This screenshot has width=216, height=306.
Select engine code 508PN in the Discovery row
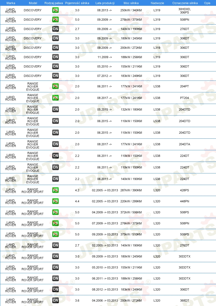pyautogui.click(x=185, y=20)
